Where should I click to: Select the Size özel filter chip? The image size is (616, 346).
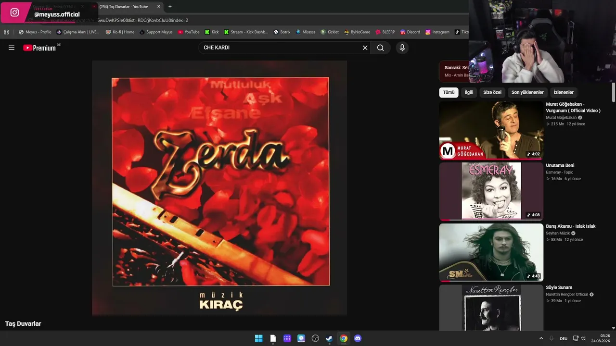(492, 92)
